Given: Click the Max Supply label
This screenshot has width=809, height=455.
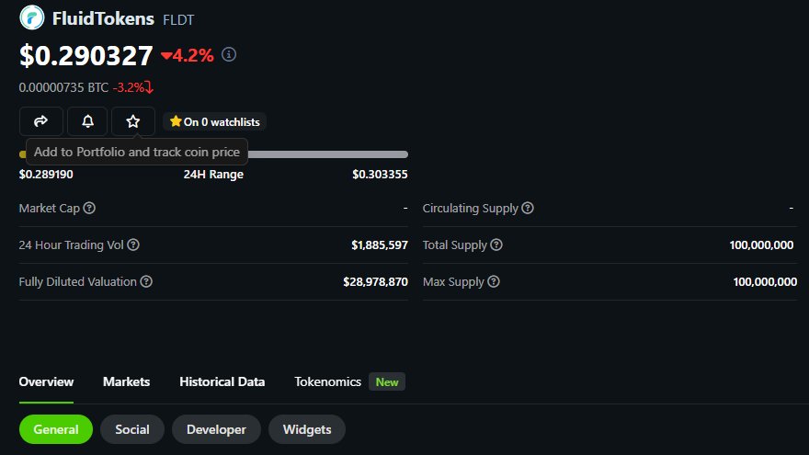Looking at the screenshot, I should [453, 281].
